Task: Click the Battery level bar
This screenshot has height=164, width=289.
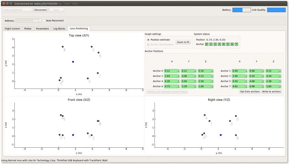Action: point(242,10)
